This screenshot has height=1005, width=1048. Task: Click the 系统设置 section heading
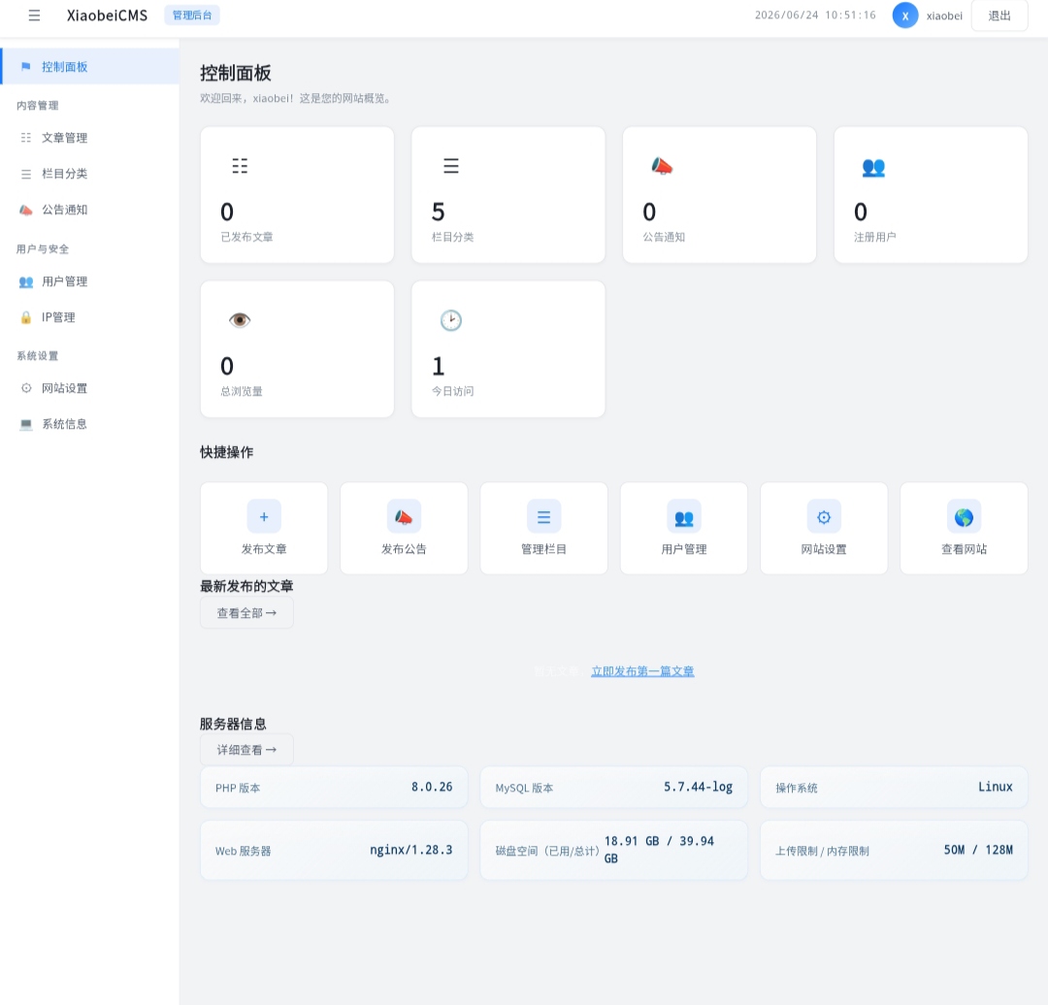[38, 356]
